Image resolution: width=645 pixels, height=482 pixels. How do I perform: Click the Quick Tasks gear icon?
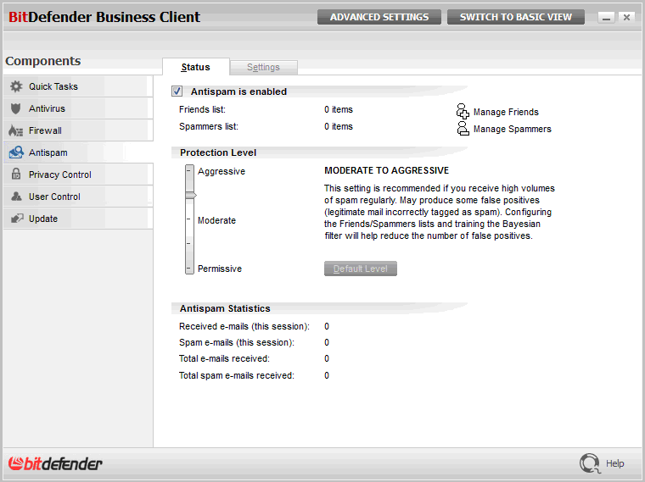click(16, 86)
